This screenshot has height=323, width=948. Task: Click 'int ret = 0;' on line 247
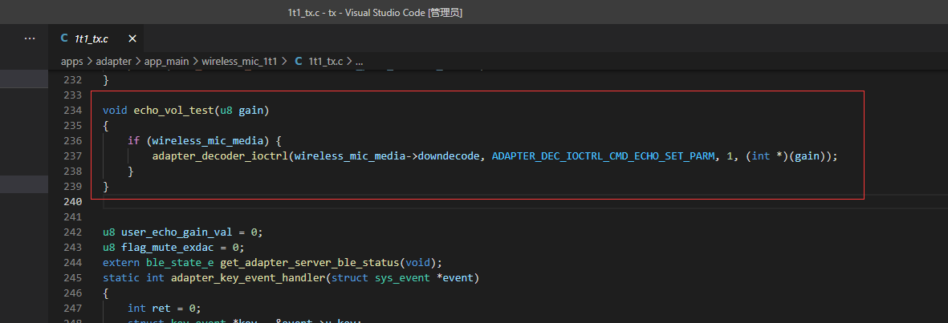coord(164,309)
